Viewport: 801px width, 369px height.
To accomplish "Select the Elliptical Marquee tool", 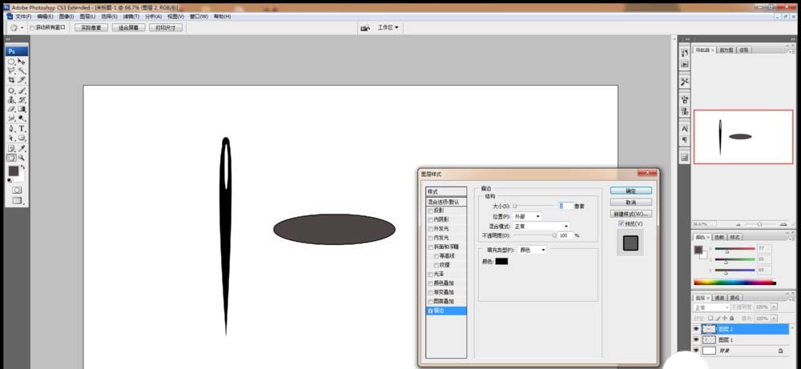I will (11, 62).
